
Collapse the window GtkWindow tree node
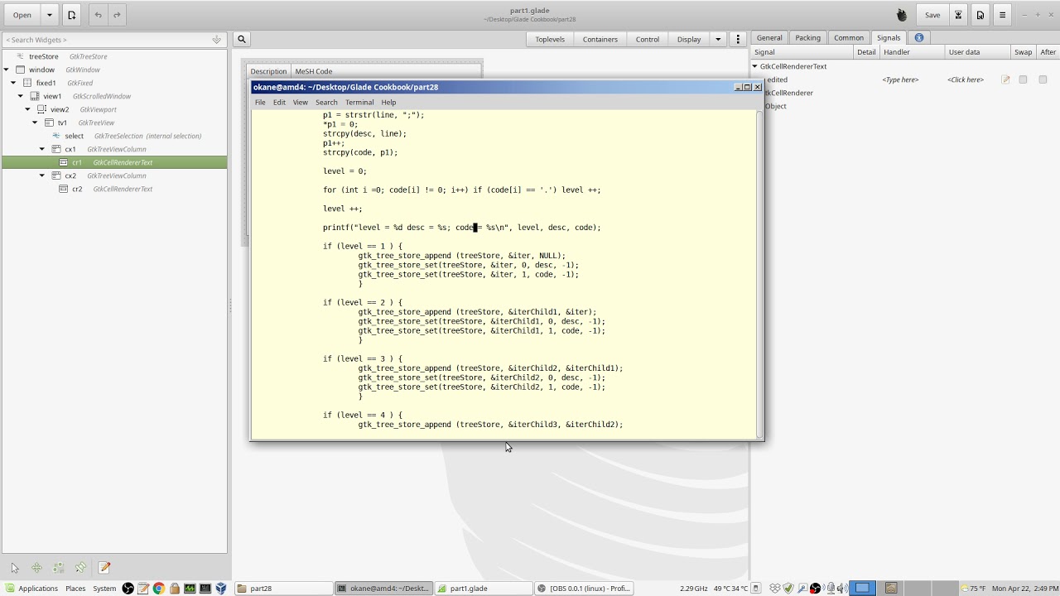point(7,70)
